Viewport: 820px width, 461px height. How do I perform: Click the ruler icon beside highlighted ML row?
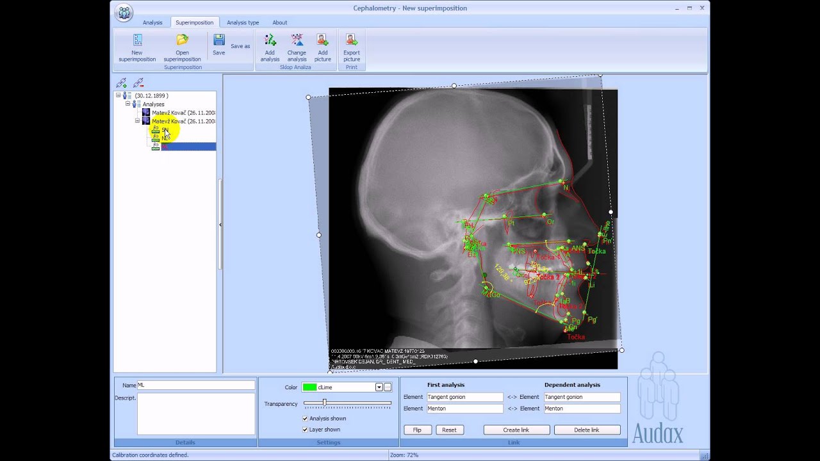[x=156, y=146]
